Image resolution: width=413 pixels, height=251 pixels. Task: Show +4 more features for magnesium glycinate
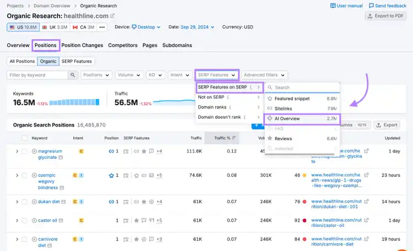pos(159,151)
